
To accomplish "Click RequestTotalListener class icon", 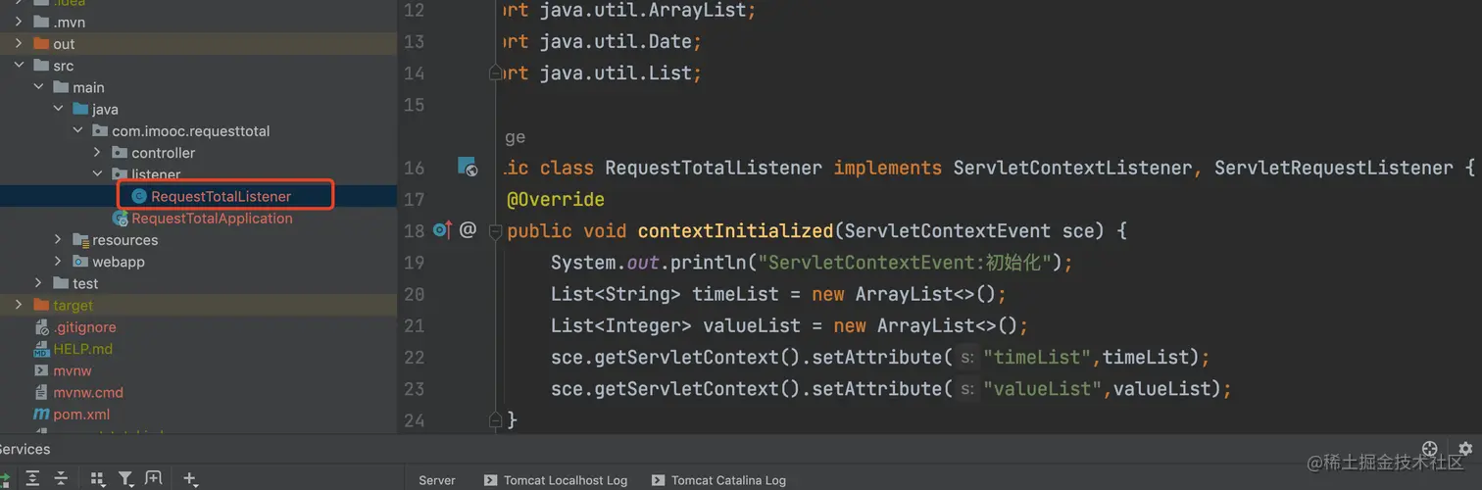I will 139,196.
